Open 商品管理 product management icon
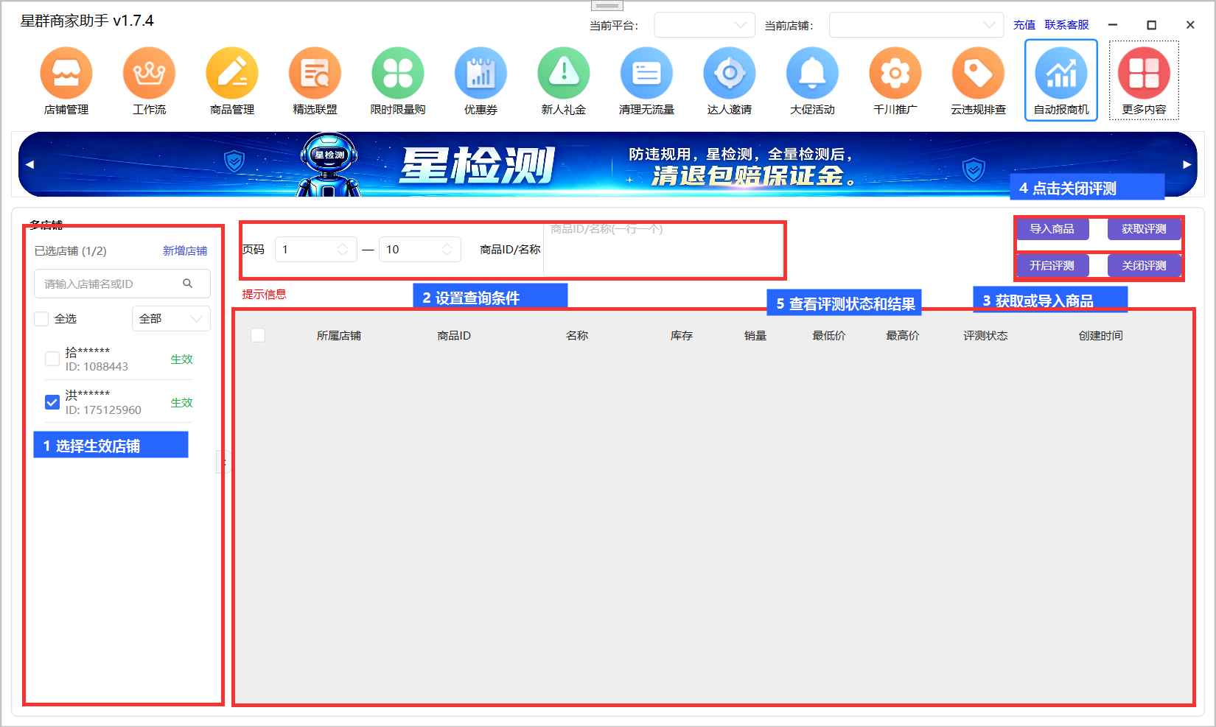 pyautogui.click(x=232, y=73)
